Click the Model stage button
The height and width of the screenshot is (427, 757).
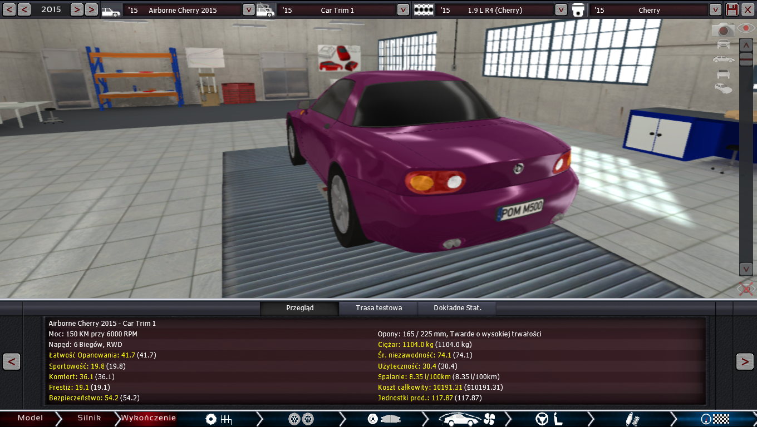click(30, 418)
